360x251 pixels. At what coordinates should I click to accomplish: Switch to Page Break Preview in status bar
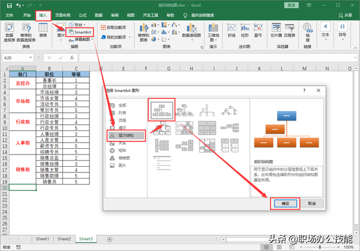[x=291, y=247]
